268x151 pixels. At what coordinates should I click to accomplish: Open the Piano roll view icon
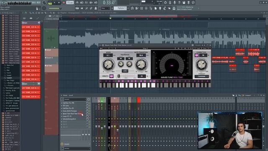pyautogui.click(x=137, y=8)
